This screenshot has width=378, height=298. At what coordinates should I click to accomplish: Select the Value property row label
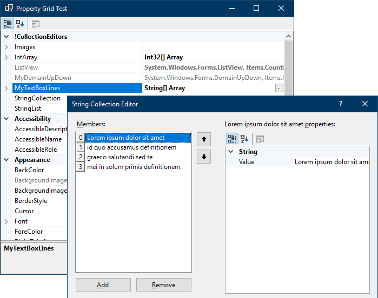(247, 162)
